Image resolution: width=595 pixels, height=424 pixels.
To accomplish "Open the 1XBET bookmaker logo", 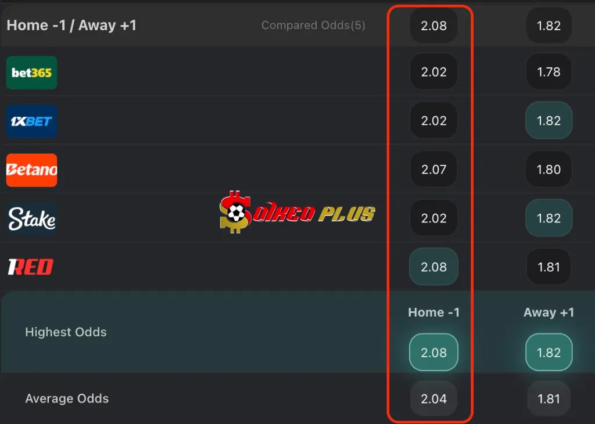I will pyautogui.click(x=31, y=121).
